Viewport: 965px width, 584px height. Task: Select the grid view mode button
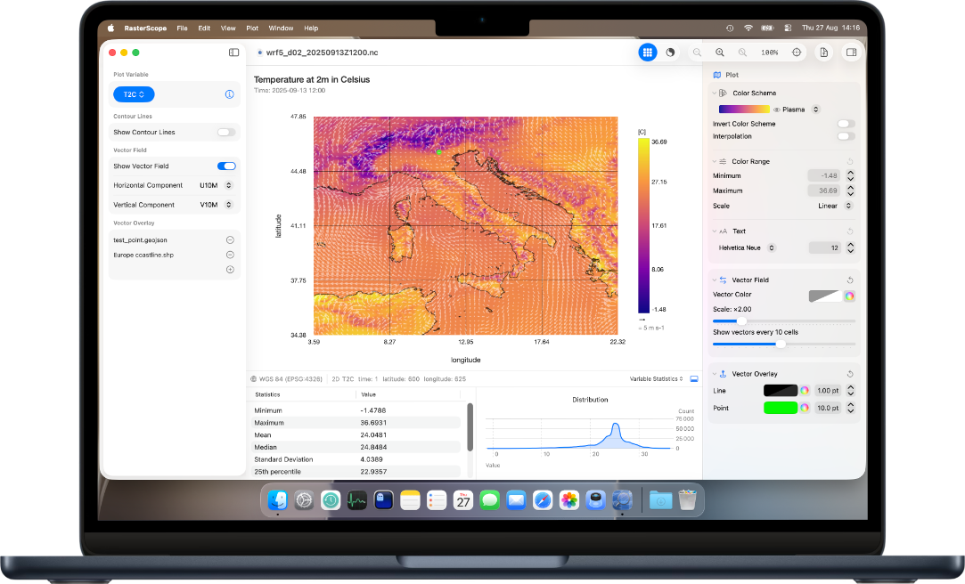[x=648, y=53]
